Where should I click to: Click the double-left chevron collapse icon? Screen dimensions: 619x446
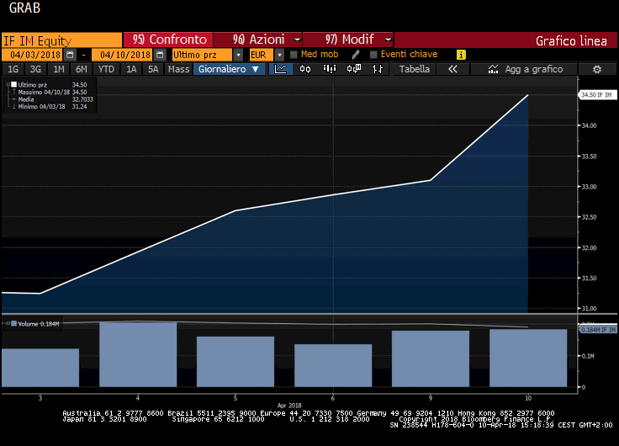[x=452, y=69]
